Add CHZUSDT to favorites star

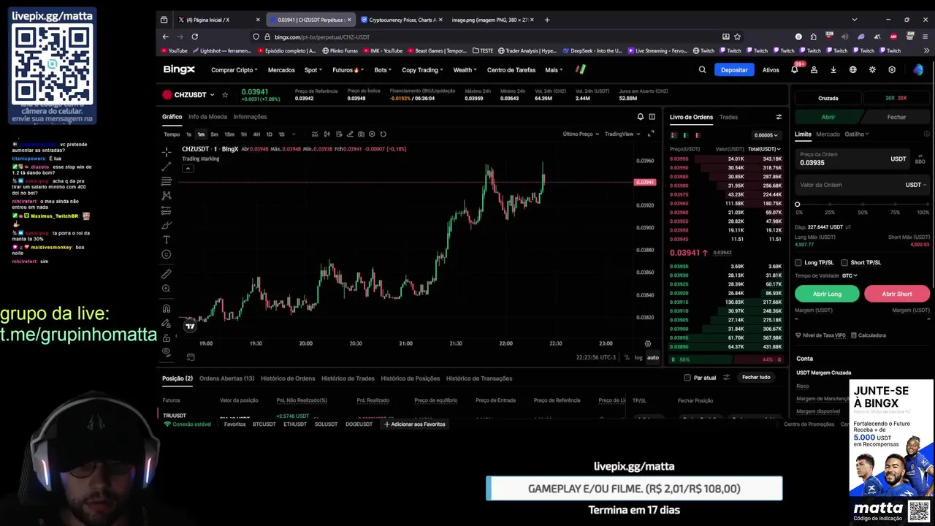[225, 95]
